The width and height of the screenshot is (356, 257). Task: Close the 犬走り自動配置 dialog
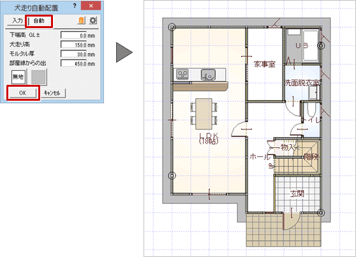91,6
